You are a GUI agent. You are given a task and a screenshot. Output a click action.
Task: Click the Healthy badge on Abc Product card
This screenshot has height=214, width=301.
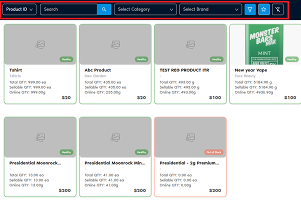point(141,59)
